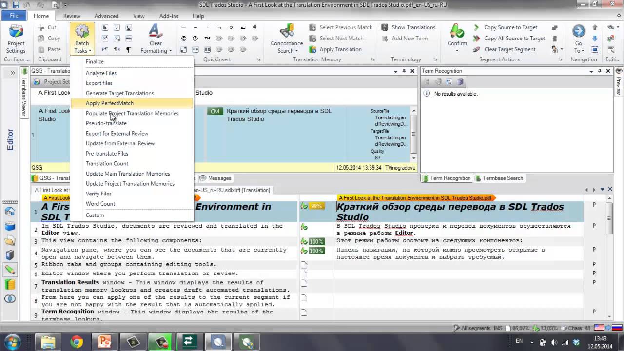Open Alignment view in sidebar
This screenshot has height=351, width=624.
pyautogui.click(x=10, y=299)
